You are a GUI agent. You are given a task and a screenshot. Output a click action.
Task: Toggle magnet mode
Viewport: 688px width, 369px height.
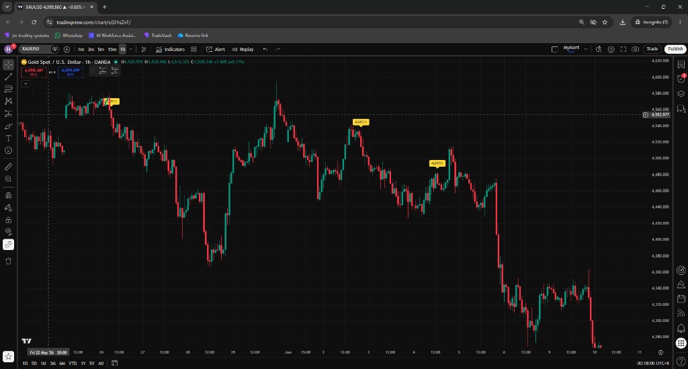[8, 195]
